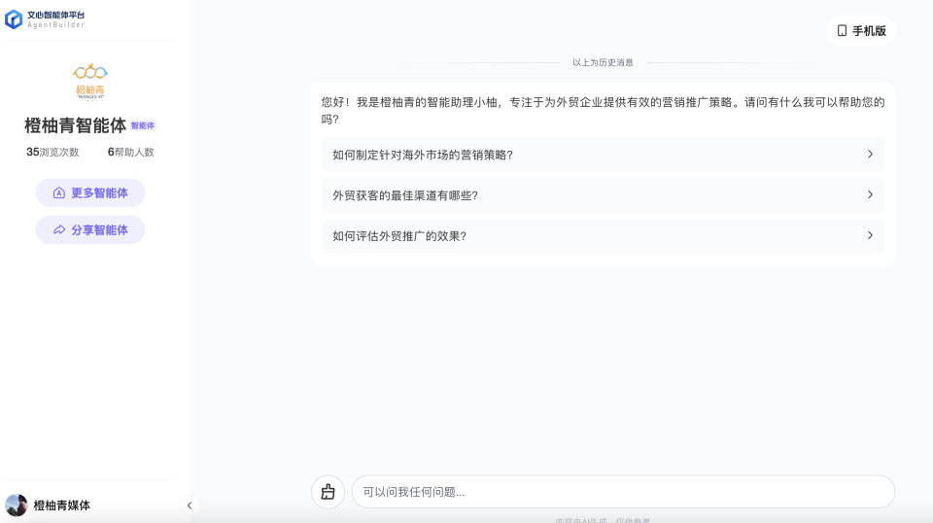The image size is (933, 523).
Task: Click the broom clear-conversation icon
Action: tap(328, 492)
